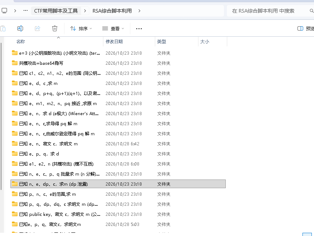Screen dimensions: 314x236
Task: Open the 排序 sort dropdown
Action: [81, 28]
